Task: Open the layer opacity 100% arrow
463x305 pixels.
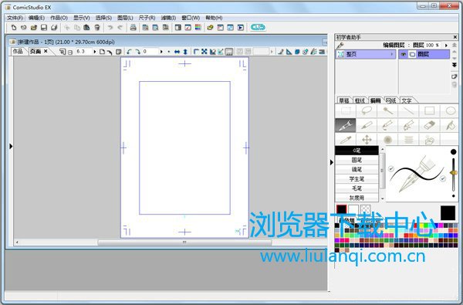Action: 446,46
